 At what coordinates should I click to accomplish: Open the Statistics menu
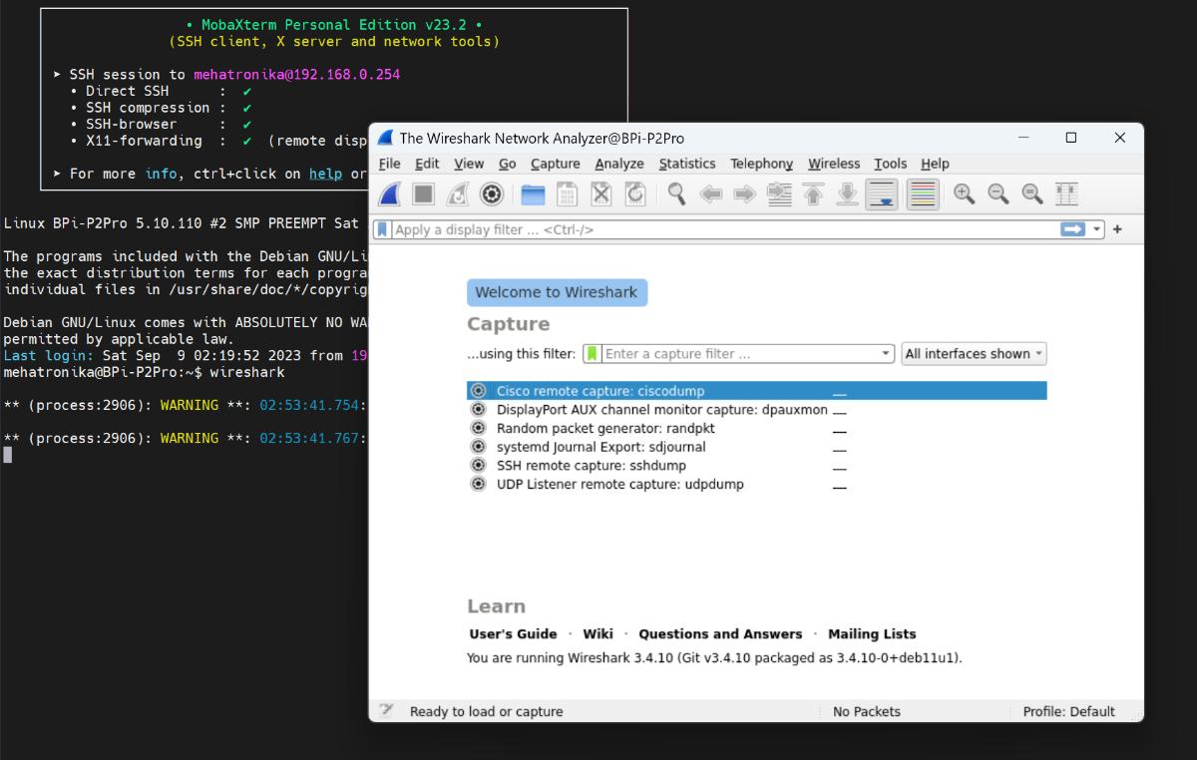[x=686, y=164]
